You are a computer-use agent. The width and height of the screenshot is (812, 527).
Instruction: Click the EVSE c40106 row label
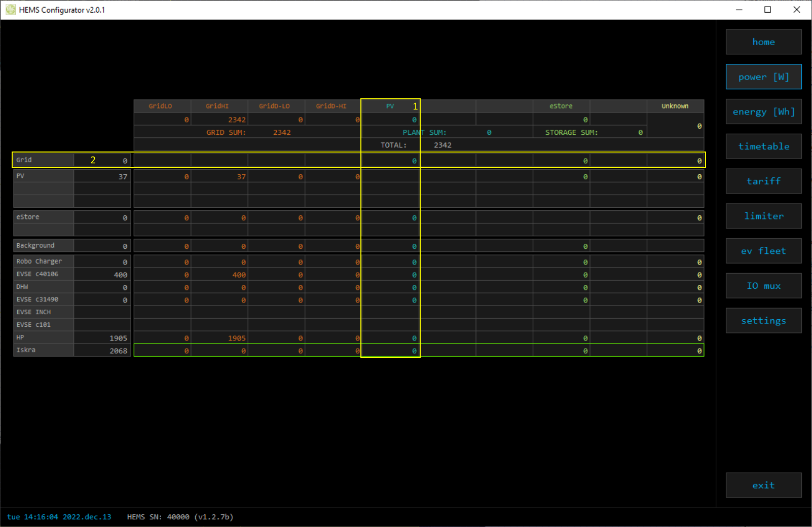[x=38, y=274]
